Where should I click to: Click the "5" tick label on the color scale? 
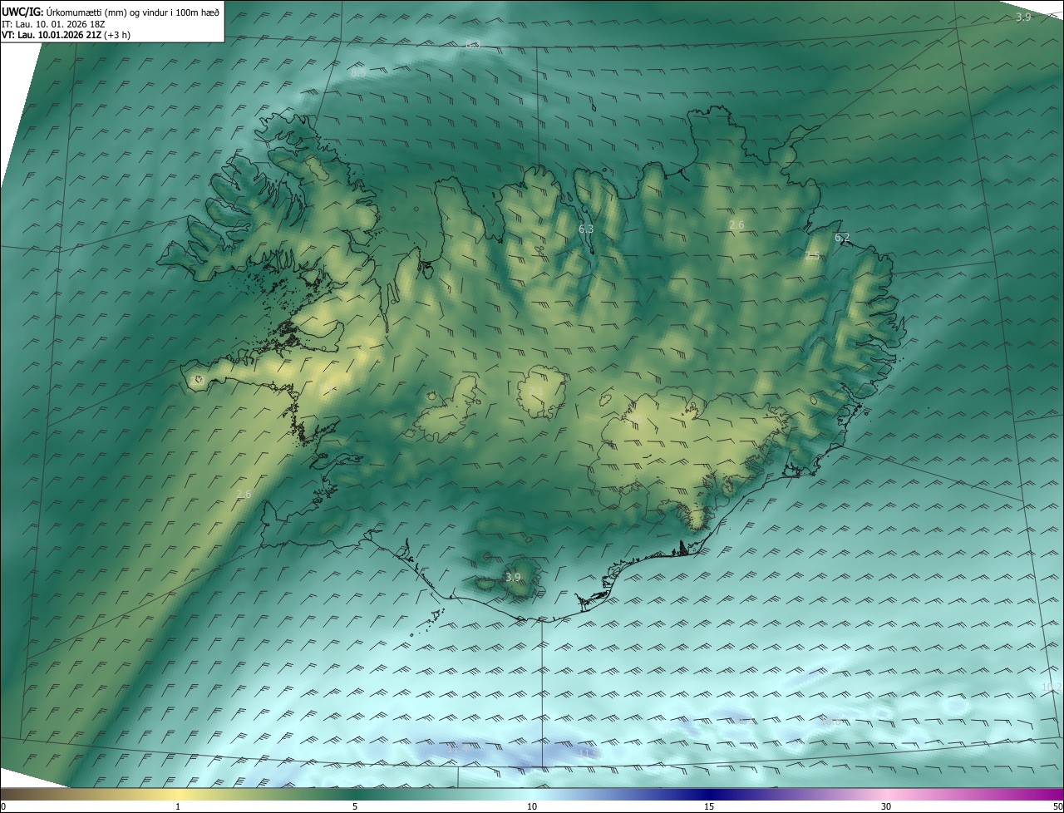[x=355, y=807]
